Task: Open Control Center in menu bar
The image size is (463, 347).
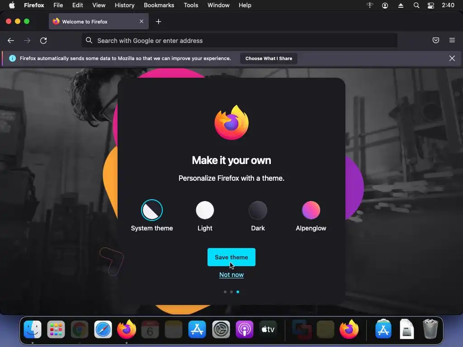Action: tap(431, 5)
